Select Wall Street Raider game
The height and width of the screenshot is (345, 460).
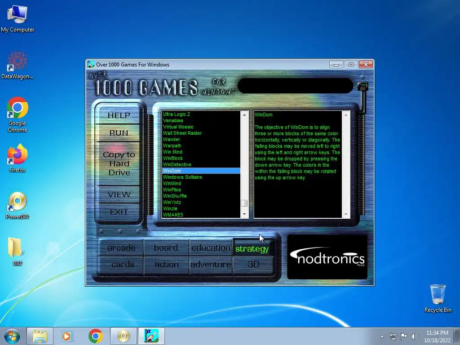point(201,133)
